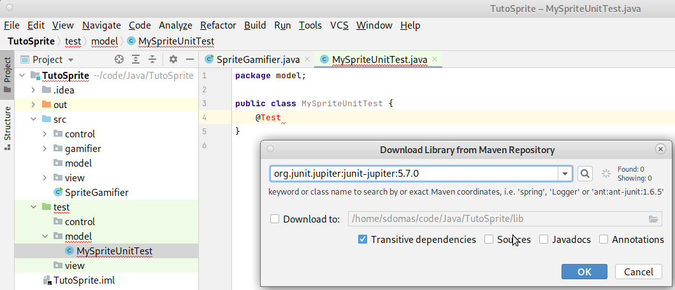
Task: Open the Refactor menu
Action: coord(218,25)
